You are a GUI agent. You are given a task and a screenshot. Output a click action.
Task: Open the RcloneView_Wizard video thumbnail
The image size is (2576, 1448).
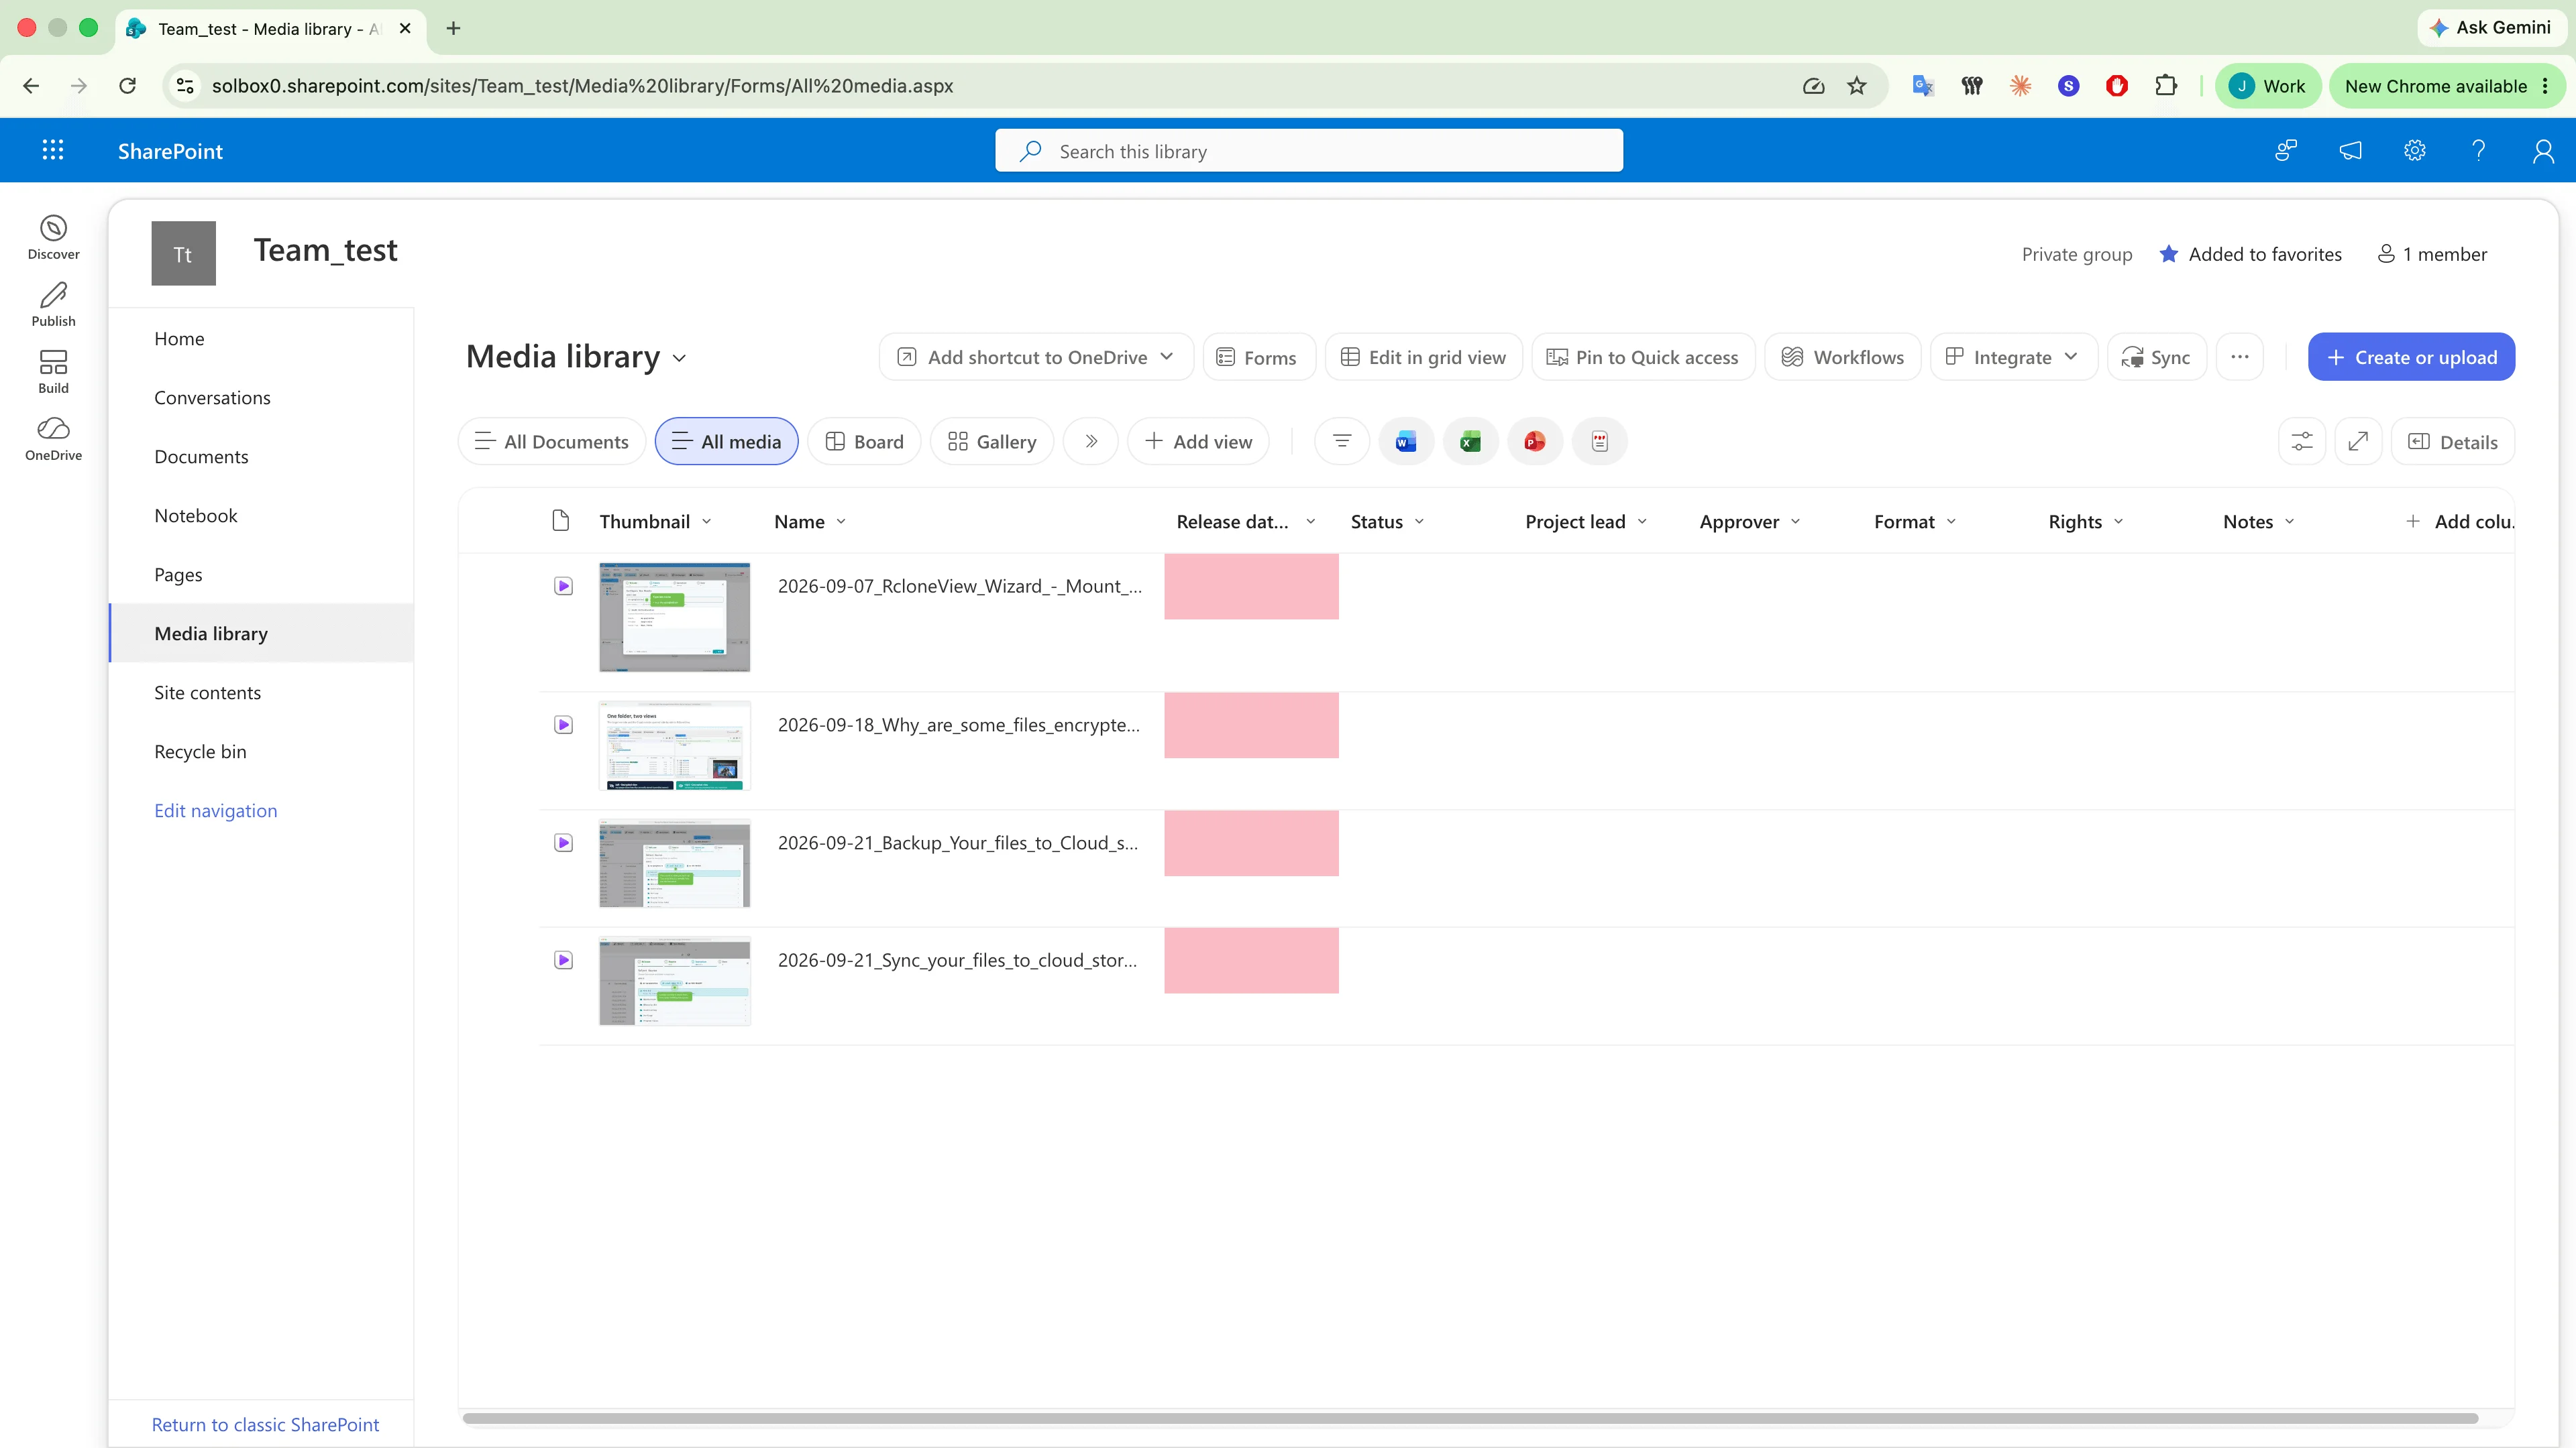click(674, 617)
